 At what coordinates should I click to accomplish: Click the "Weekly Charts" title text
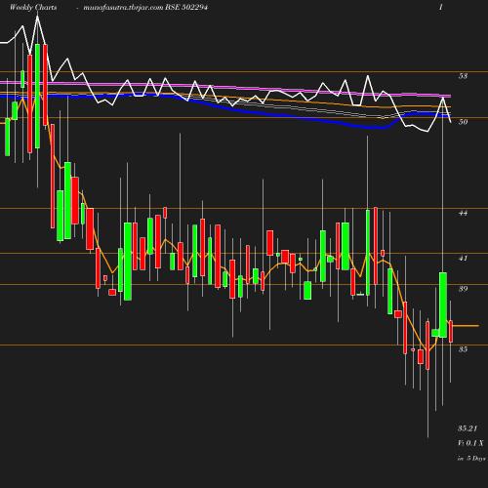click(x=33, y=8)
